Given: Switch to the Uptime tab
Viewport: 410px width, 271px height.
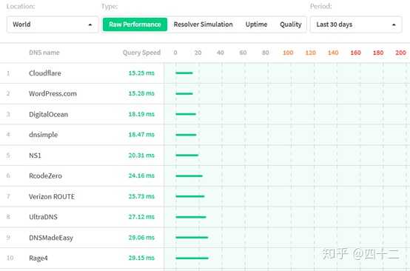Looking at the screenshot, I should tap(256, 24).
